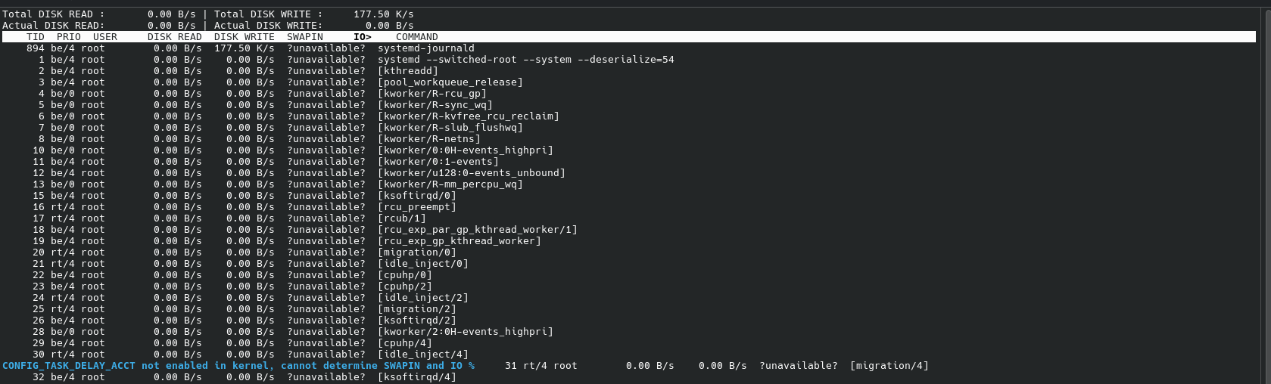The height and width of the screenshot is (384, 1271).
Task: Click the [rcu_exp_gp_kthread_worker] process
Action: [459, 241]
